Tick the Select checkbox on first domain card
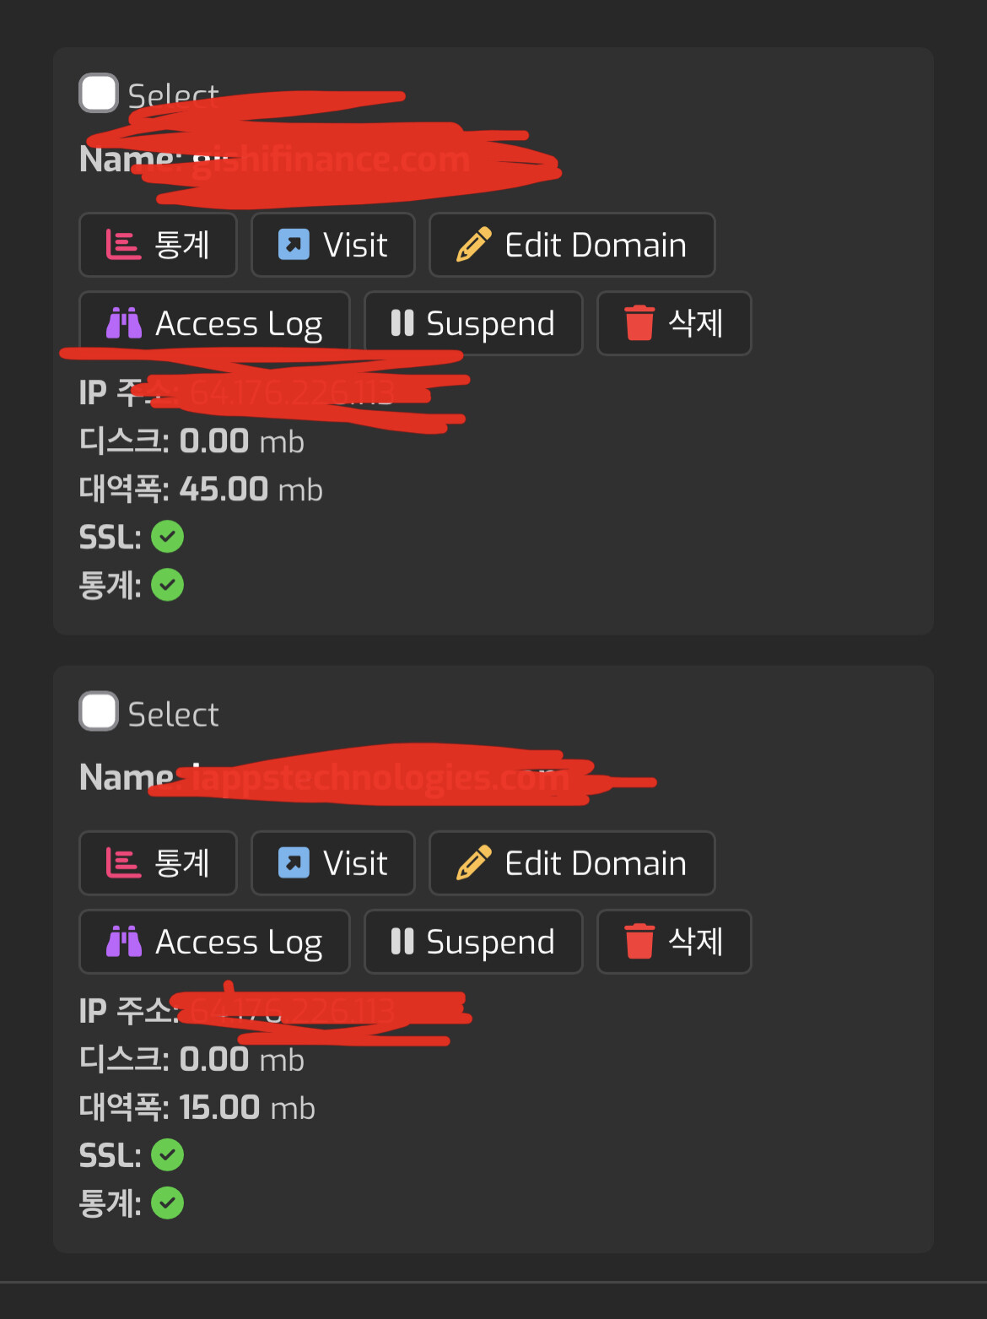Viewport: 987px width, 1319px height. (x=99, y=93)
